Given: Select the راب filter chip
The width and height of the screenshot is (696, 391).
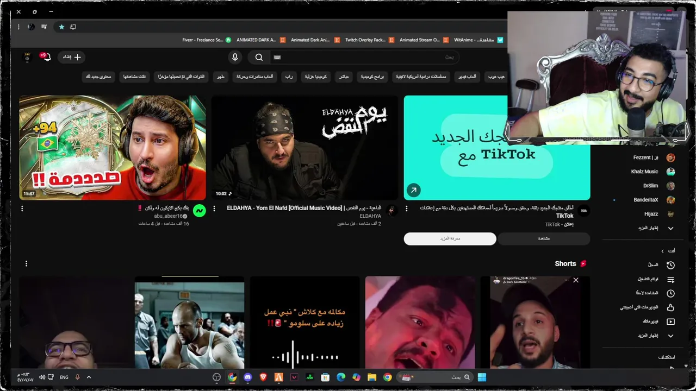Looking at the screenshot, I should (289, 77).
